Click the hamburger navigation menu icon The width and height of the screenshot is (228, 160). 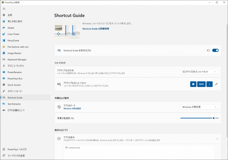pyautogui.click(x=4, y=9)
